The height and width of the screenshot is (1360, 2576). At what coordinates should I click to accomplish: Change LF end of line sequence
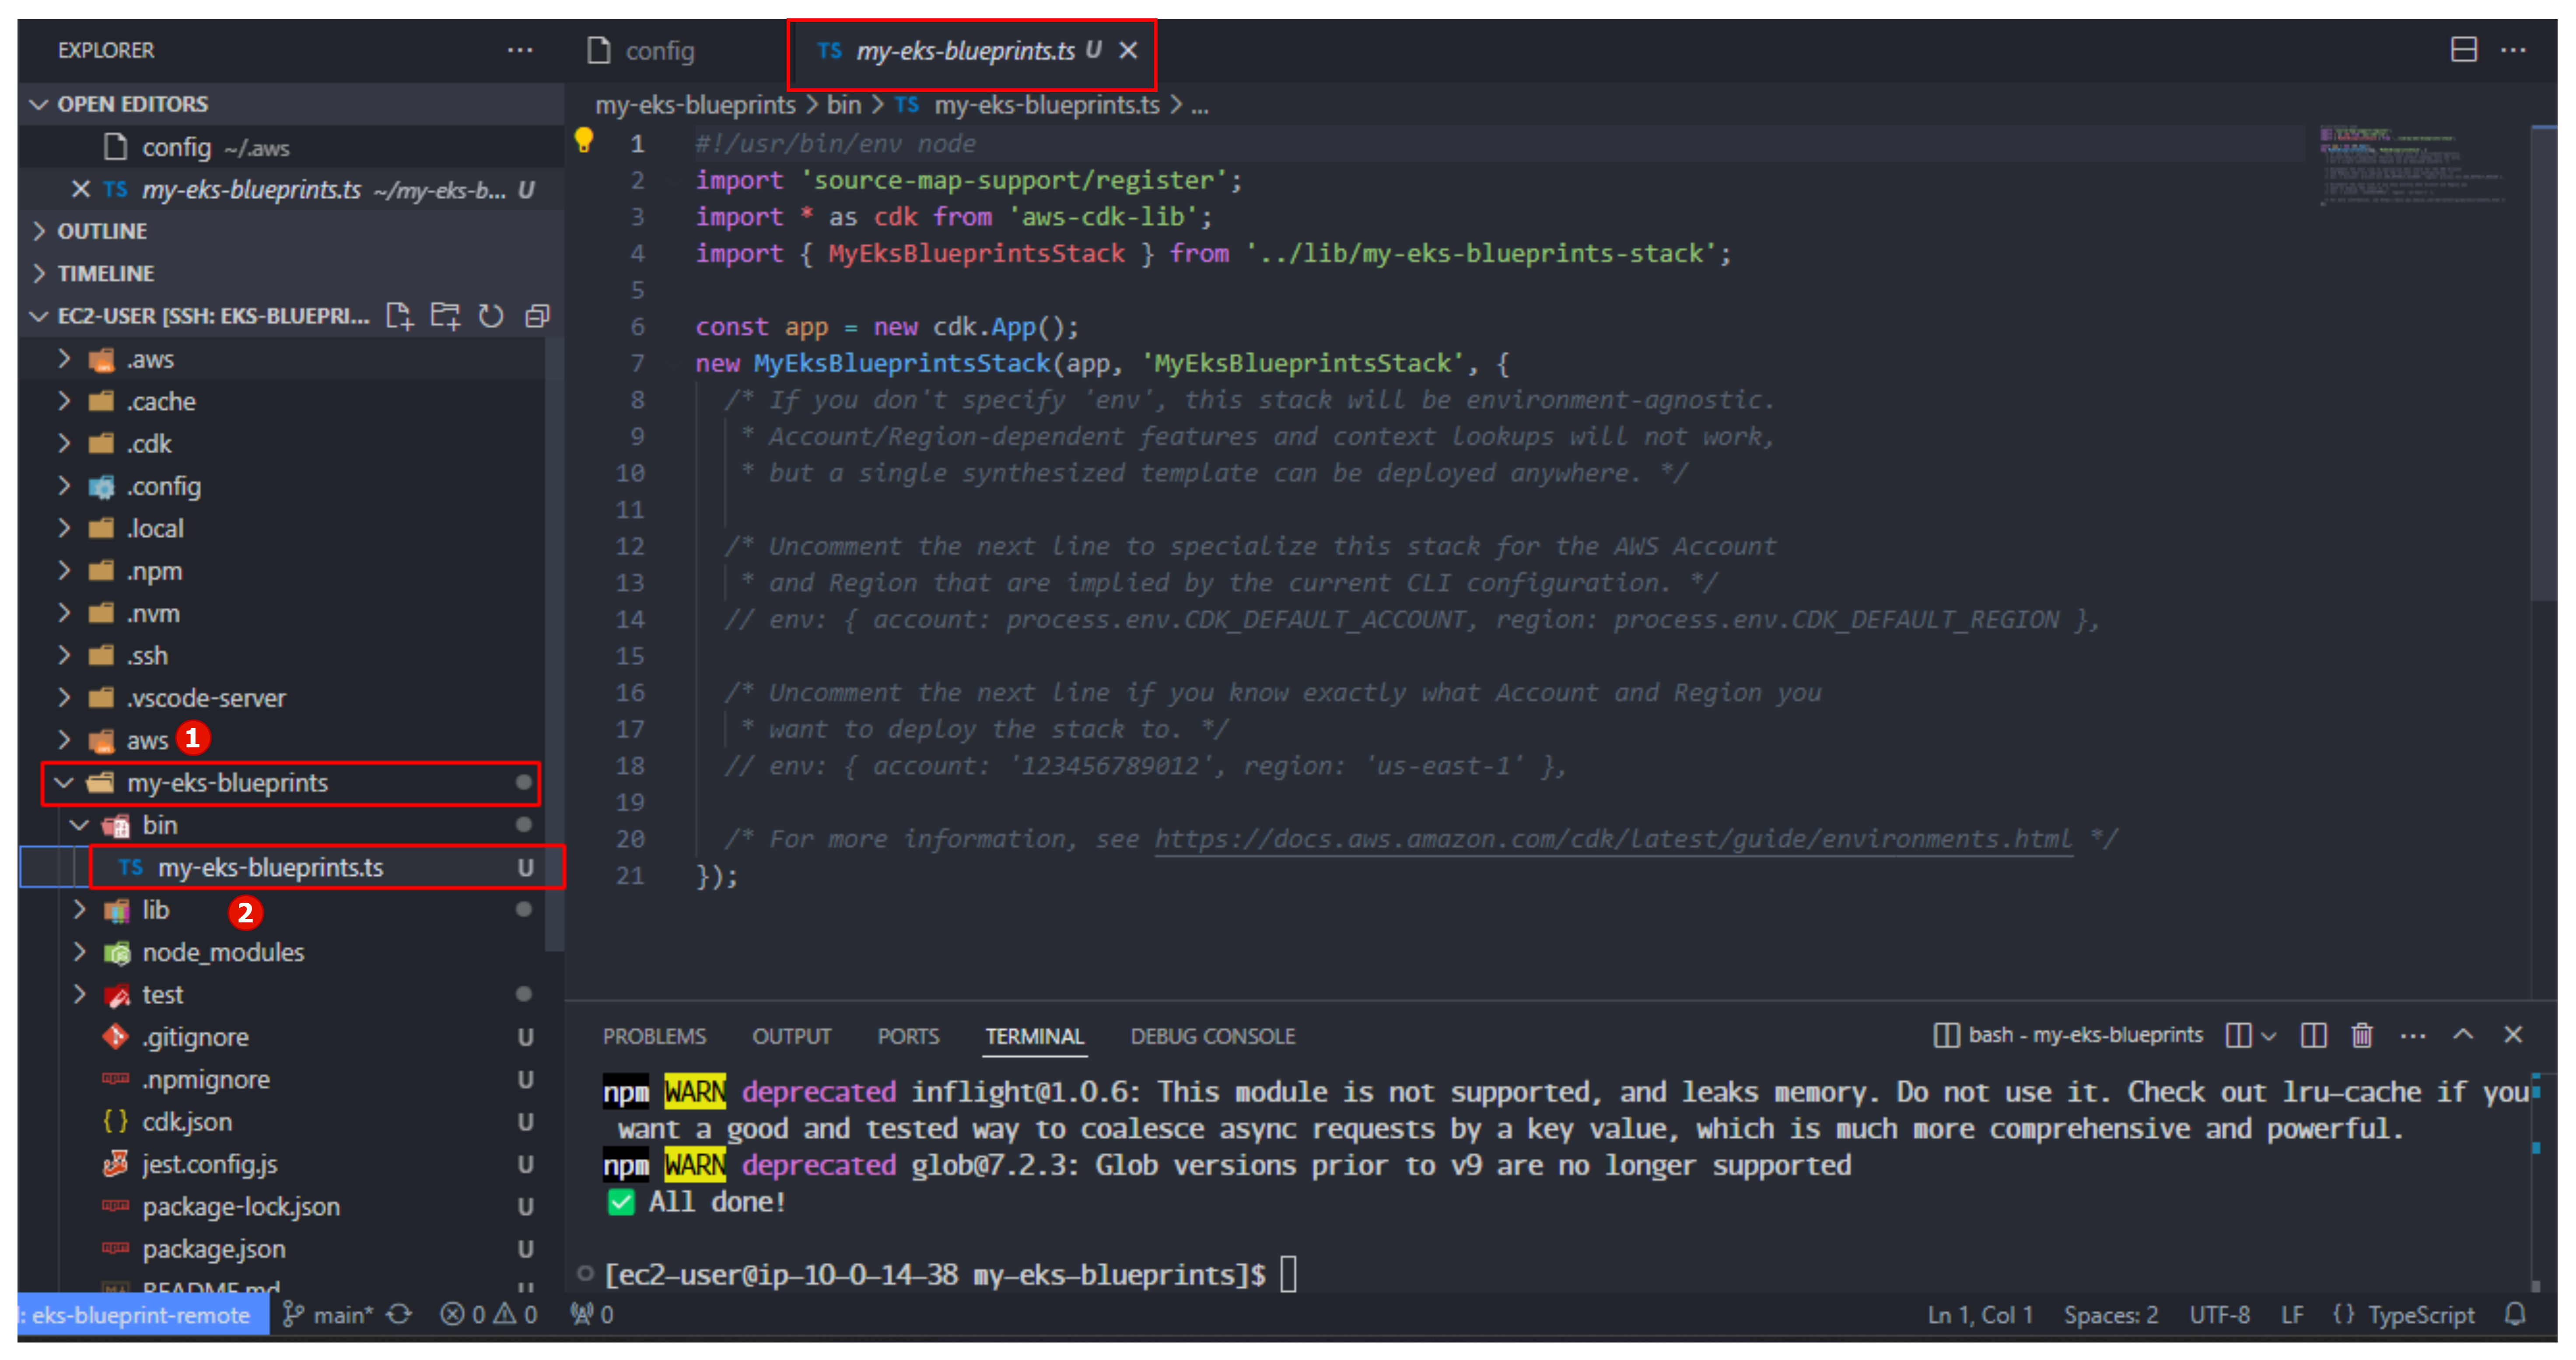pos(2292,1315)
